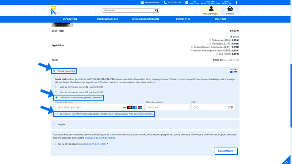This screenshot has width=292, height=164.
Task: Click the product thumbnail image
Action: pos(62,24)
